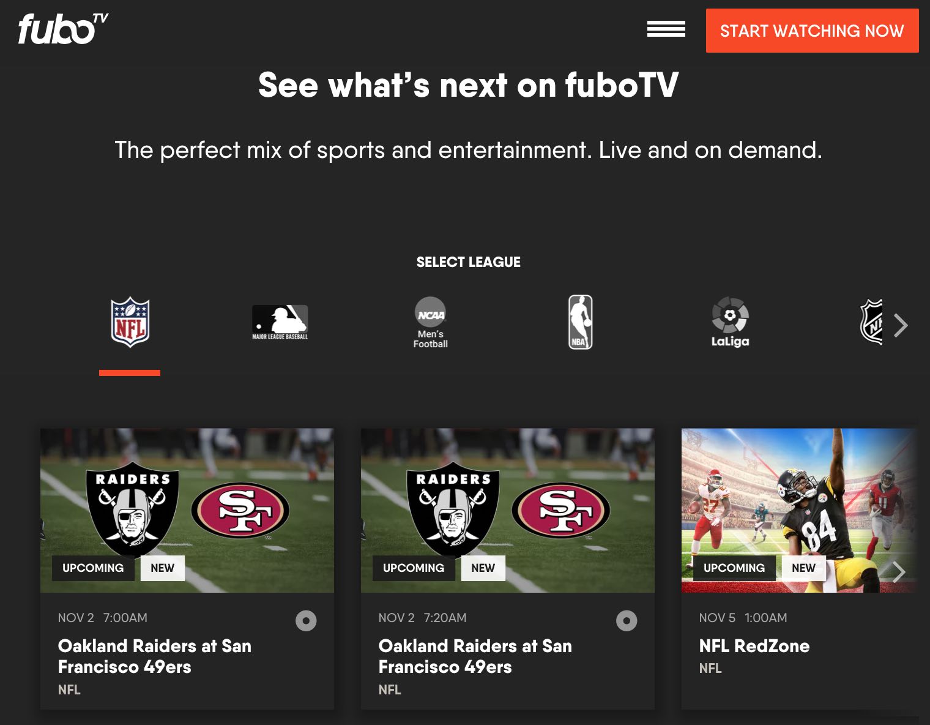
Task: Pick the LaLiga league icon
Action: [730, 322]
